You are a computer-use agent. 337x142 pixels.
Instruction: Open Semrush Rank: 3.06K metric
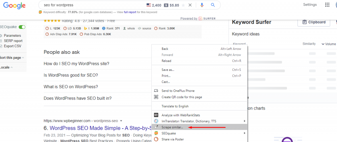click(x=165, y=28)
